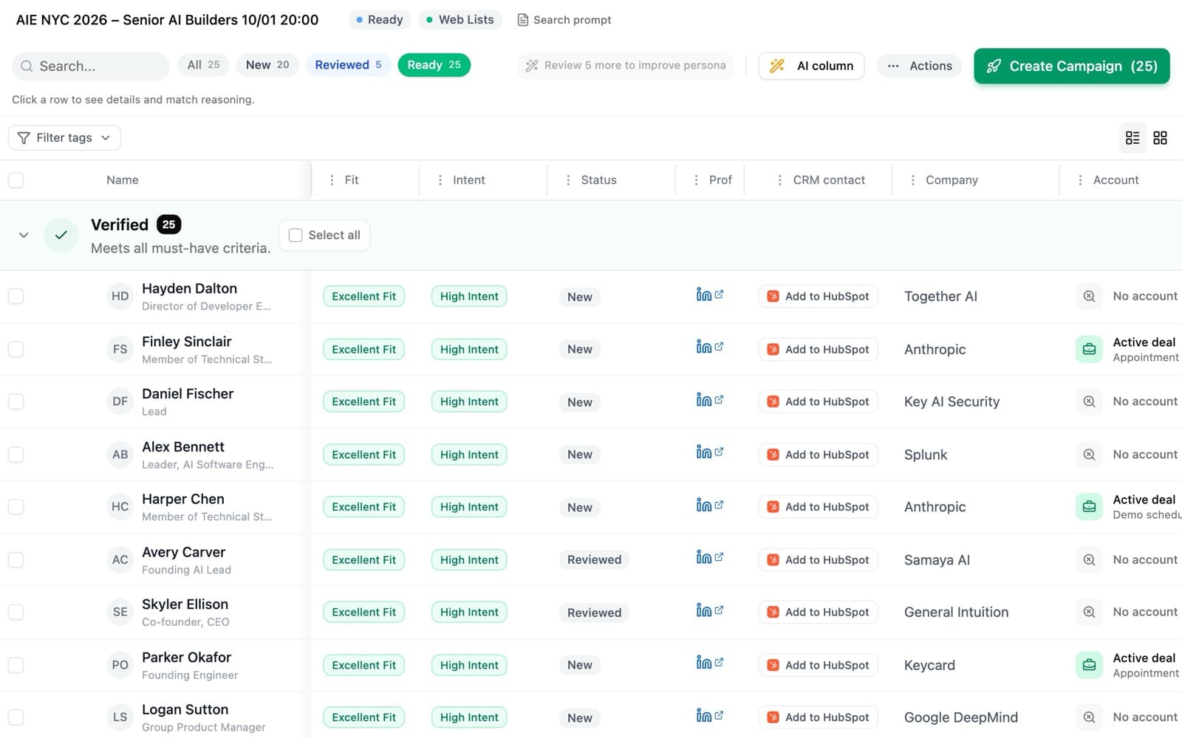
Task: Show the Ready 25 tab
Action: 434,65
